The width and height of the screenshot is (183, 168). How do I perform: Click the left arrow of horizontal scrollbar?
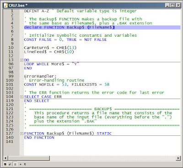[5, 158]
